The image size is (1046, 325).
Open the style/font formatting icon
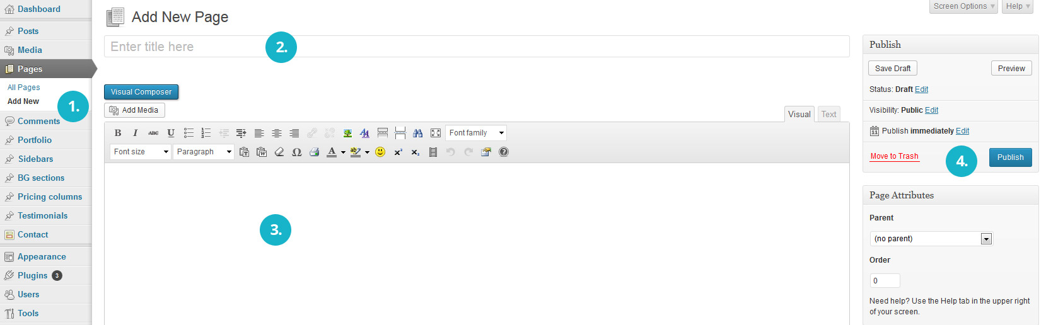click(365, 133)
